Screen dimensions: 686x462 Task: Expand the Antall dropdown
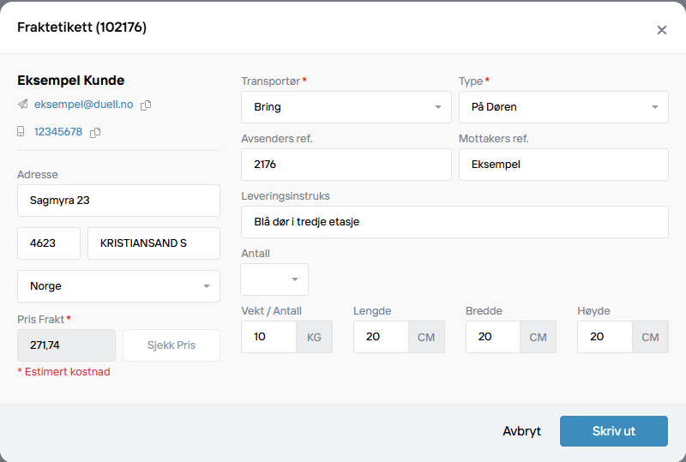[x=274, y=279]
